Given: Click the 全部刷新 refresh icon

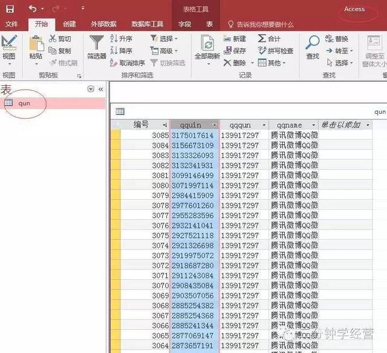Looking at the screenshot, I should (207, 43).
